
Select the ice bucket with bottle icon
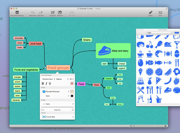click(x=159, y=99)
